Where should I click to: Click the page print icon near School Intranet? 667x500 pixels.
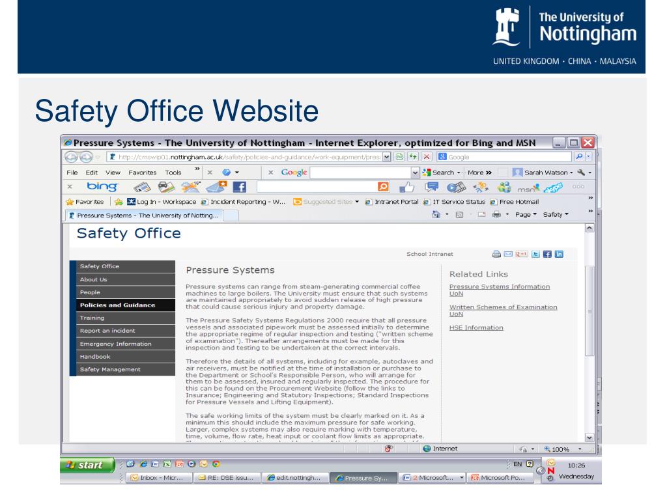click(x=496, y=255)
